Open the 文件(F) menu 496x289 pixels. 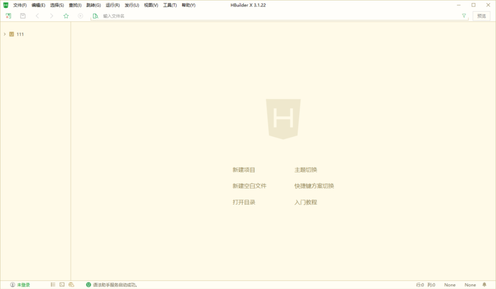click(x=20, y=5)
